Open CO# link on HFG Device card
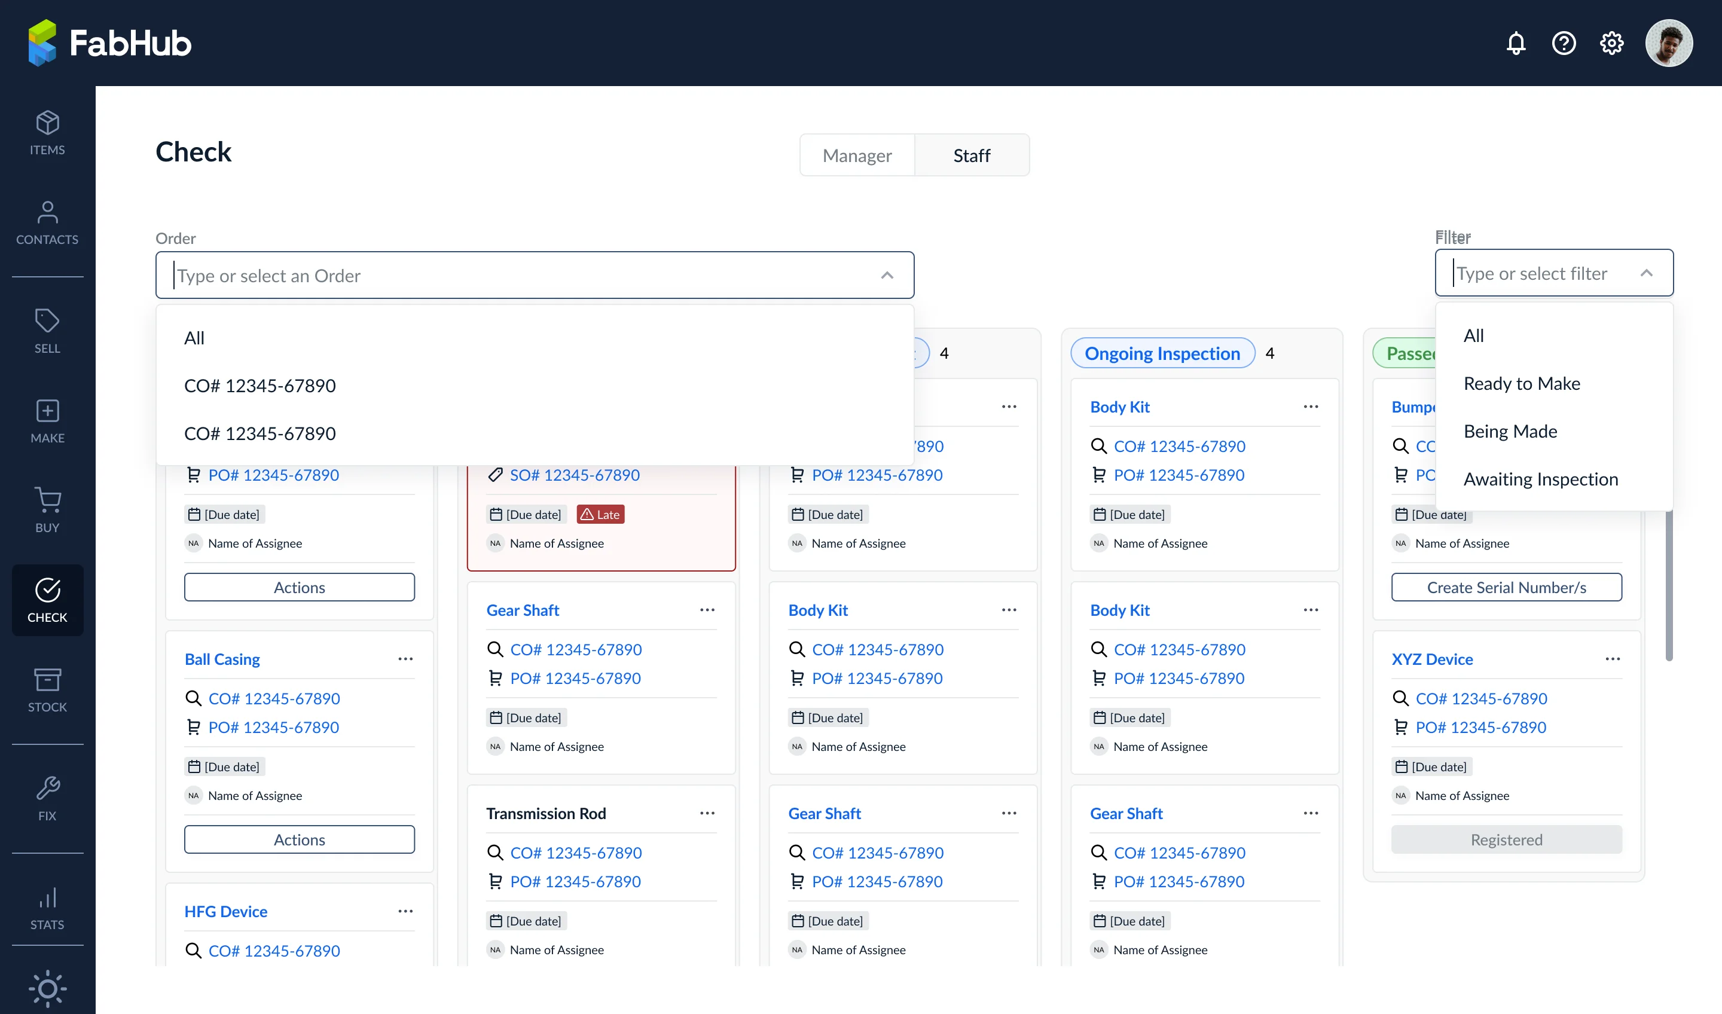The height and width of the screenshot is (1014, 1722). click(274, 951)
